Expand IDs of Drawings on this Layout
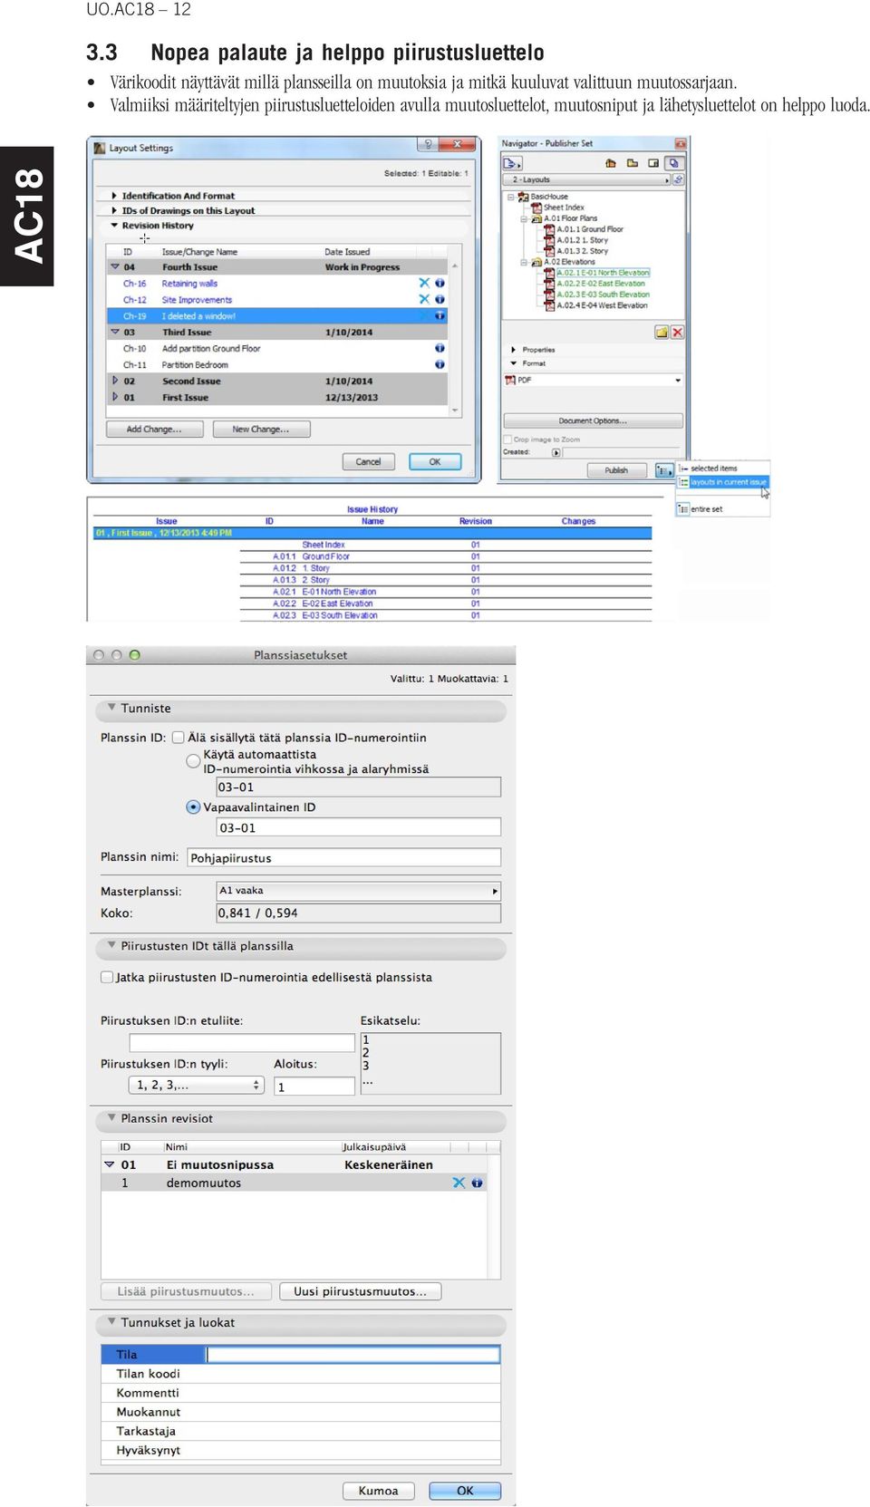This screenshot has width=870, height=1507. tap(114, 210)
